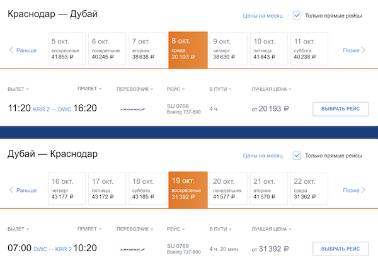378x265 pixels.
Task: Open Цены на месяц link for Dubai–Krasnodar
Action: click(x=263, y=155)
